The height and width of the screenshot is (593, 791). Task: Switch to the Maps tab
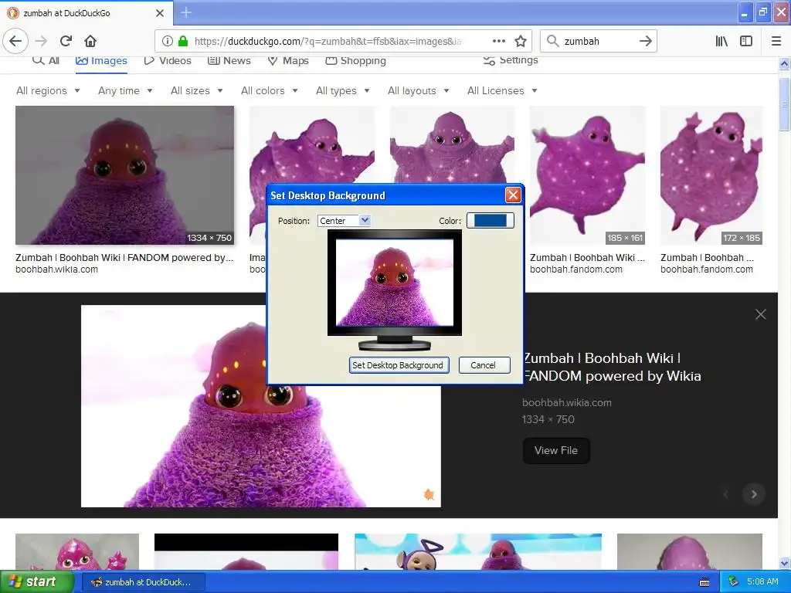(288, 60)
